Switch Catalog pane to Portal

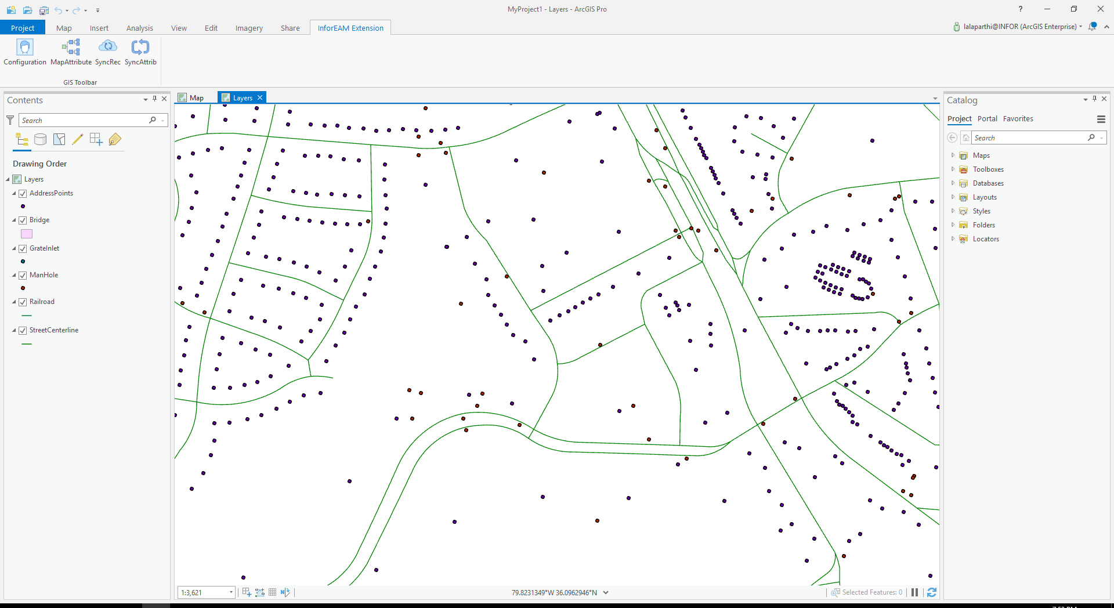[987, 118]
